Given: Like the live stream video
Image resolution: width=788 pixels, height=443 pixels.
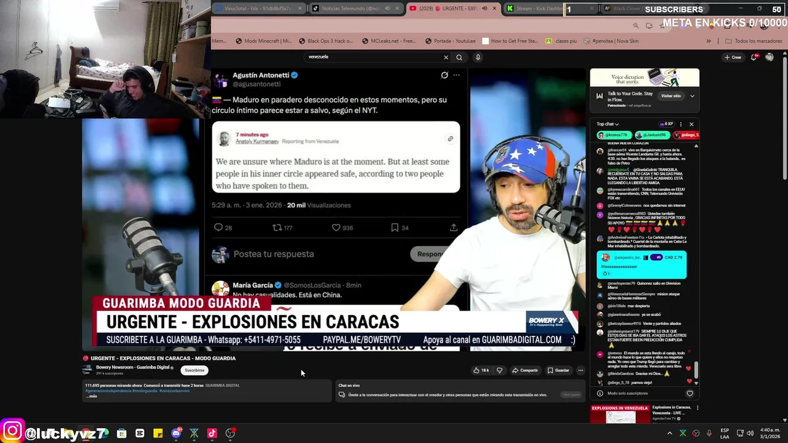Looking at the screenshot, I should tap(481, 370).
